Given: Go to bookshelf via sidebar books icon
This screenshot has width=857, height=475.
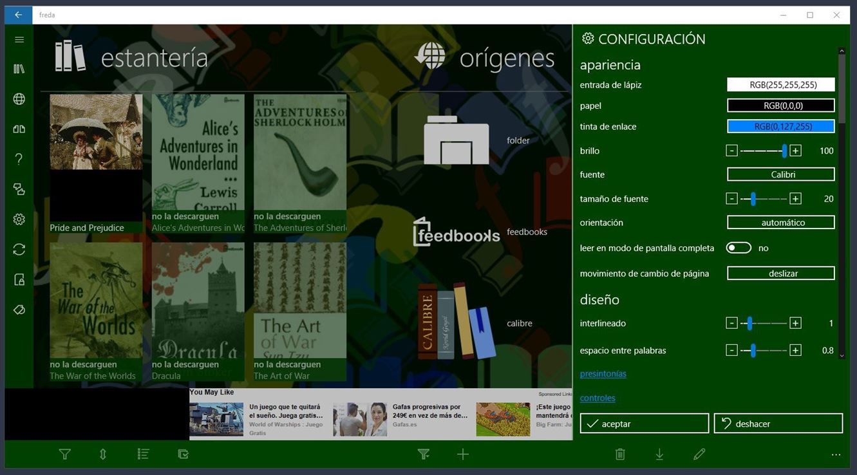Looking at the screenshot, I should click(19, 69).
